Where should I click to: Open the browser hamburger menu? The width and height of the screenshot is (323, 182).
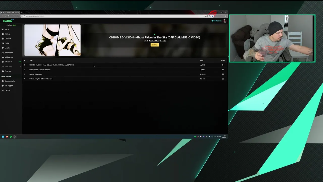(x=226, y=16)
